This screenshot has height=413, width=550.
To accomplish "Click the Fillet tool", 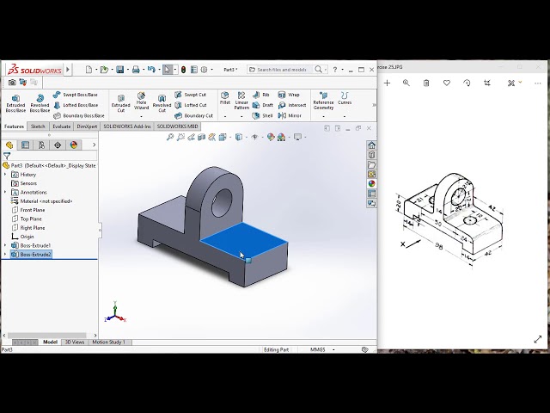I will click(225, 98).
